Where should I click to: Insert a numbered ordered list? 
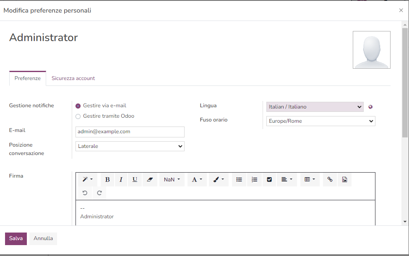(x=254, y=180)
